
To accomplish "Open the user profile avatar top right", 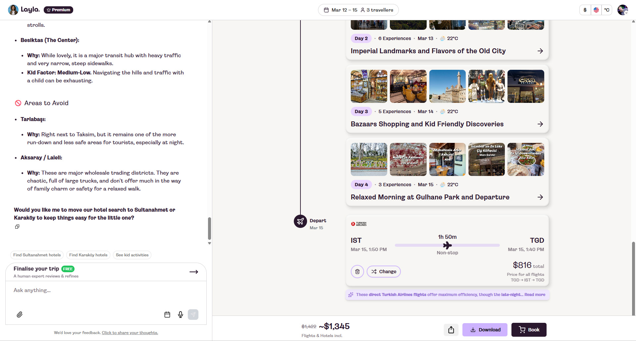I will click(622, 10).
